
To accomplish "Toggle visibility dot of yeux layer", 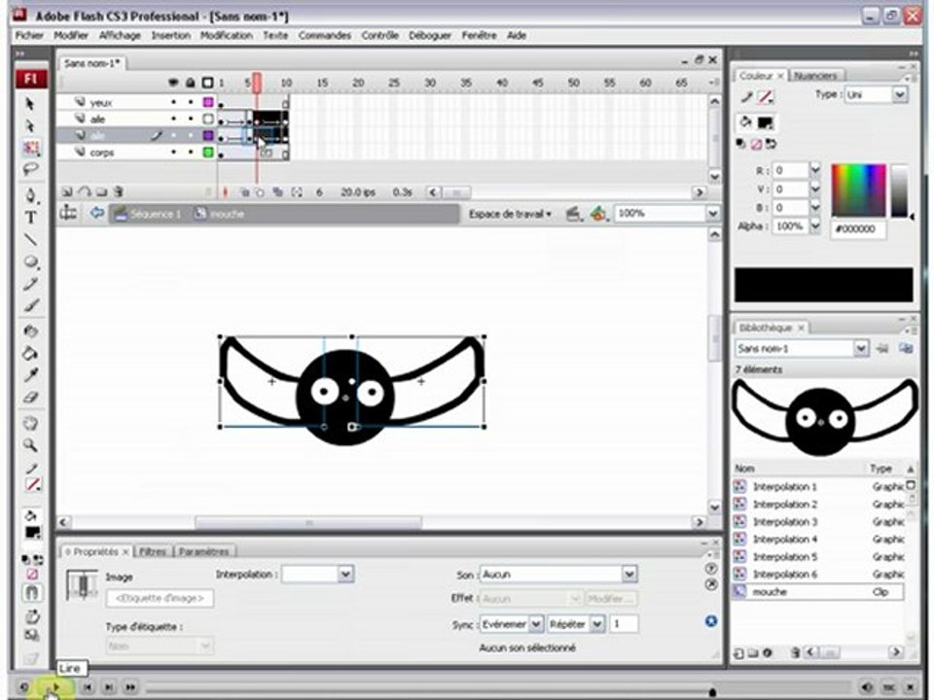I will tap(173, 102).
